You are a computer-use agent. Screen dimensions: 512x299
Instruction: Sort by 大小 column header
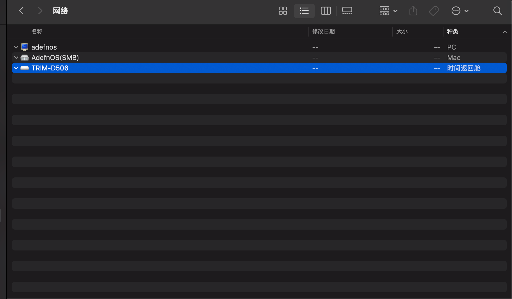click(402, 32)
